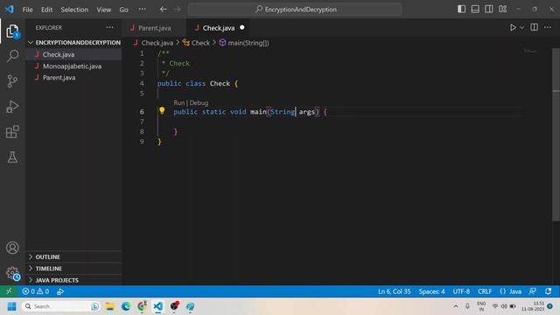This screenshot has height=315, width=560.
Task: Click the VS Code logo icon
Action: tap(9, 10)
